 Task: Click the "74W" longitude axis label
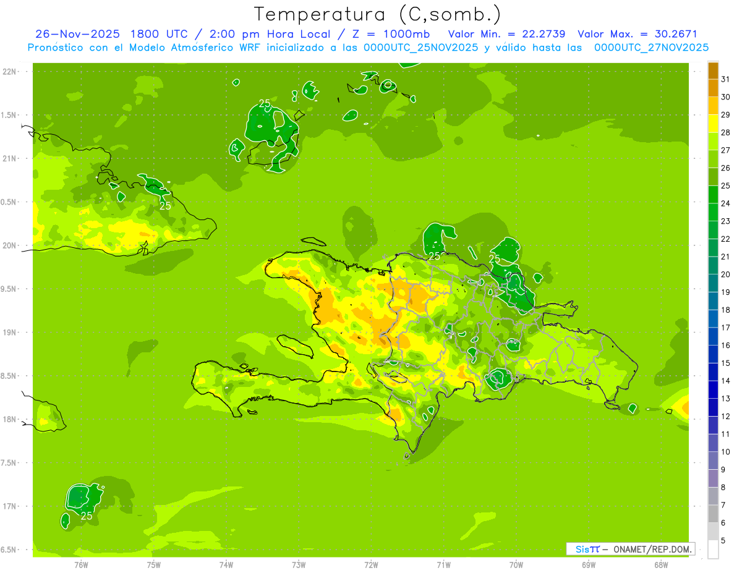tap(226, 565)
